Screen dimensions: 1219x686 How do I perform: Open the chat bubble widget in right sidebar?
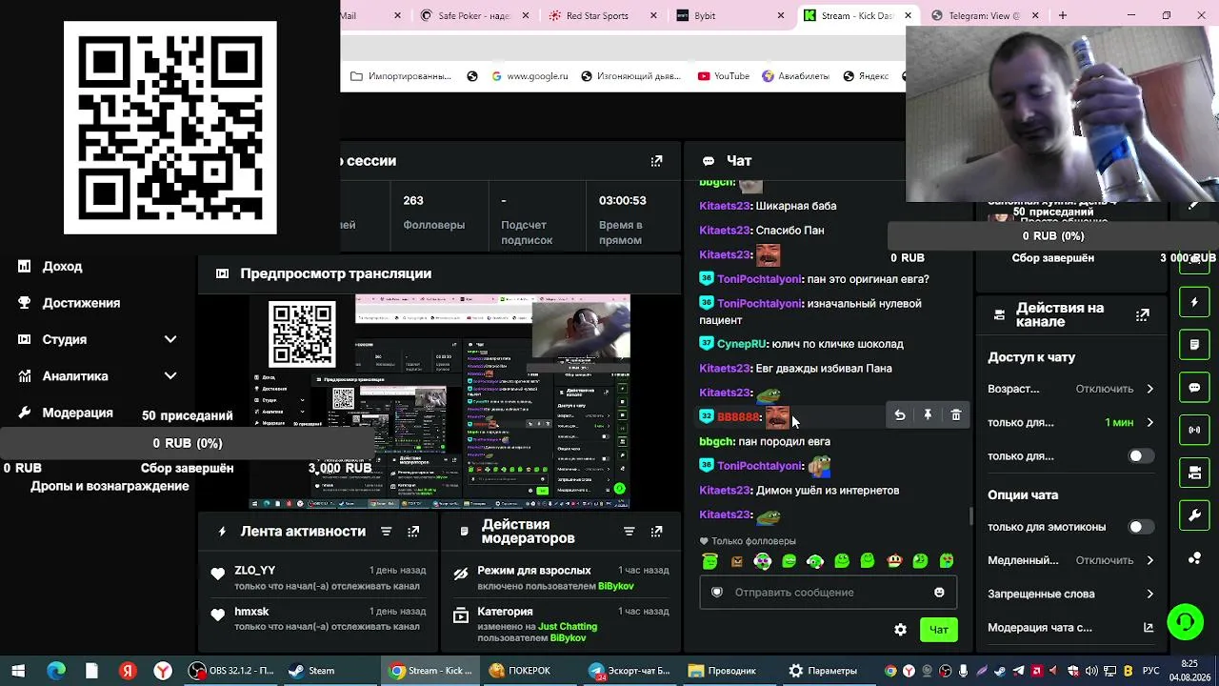(1194, 388)
